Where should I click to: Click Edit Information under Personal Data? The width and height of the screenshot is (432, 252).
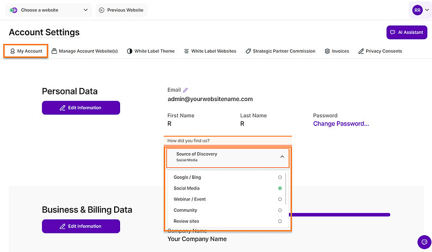click(x=81, y=108)
